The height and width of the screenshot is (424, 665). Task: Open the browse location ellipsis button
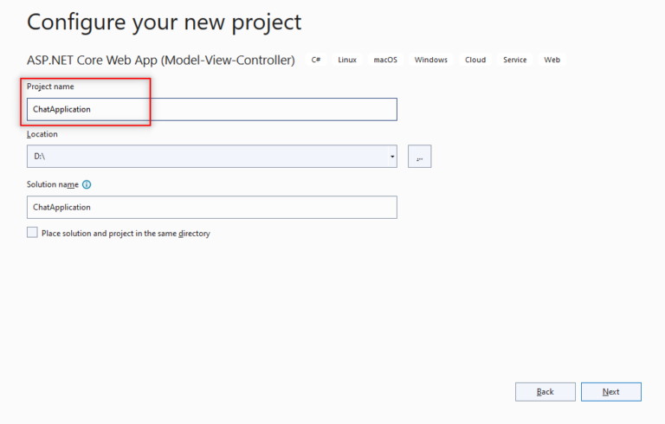click(419, 157)
